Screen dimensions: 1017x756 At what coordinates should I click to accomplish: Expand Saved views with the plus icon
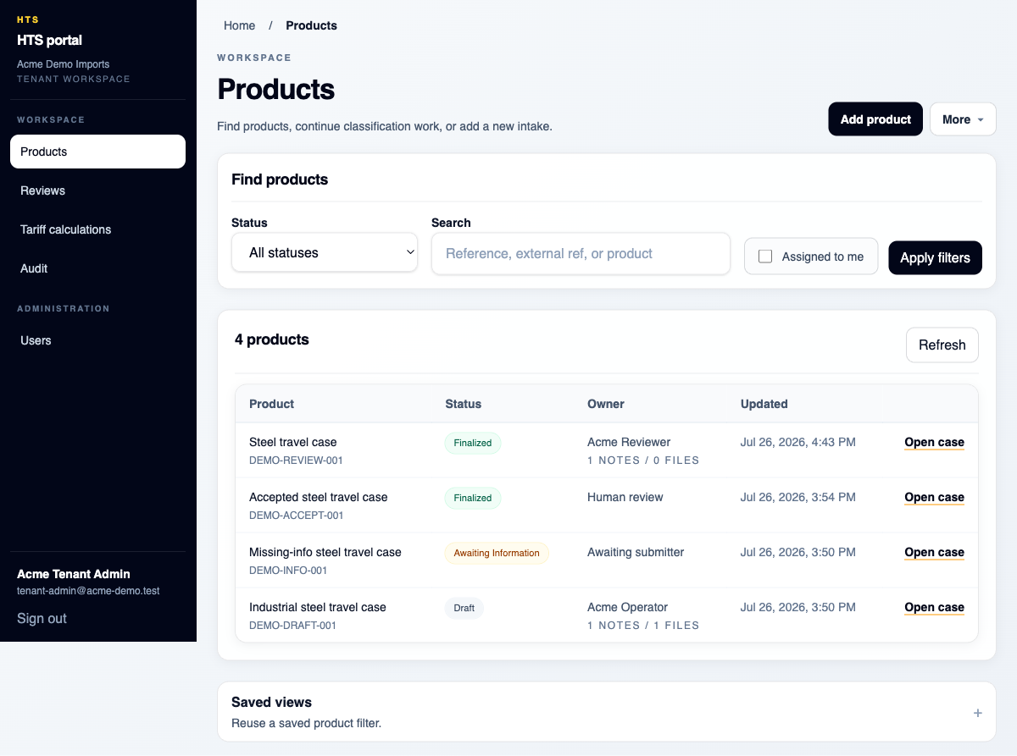977,713
